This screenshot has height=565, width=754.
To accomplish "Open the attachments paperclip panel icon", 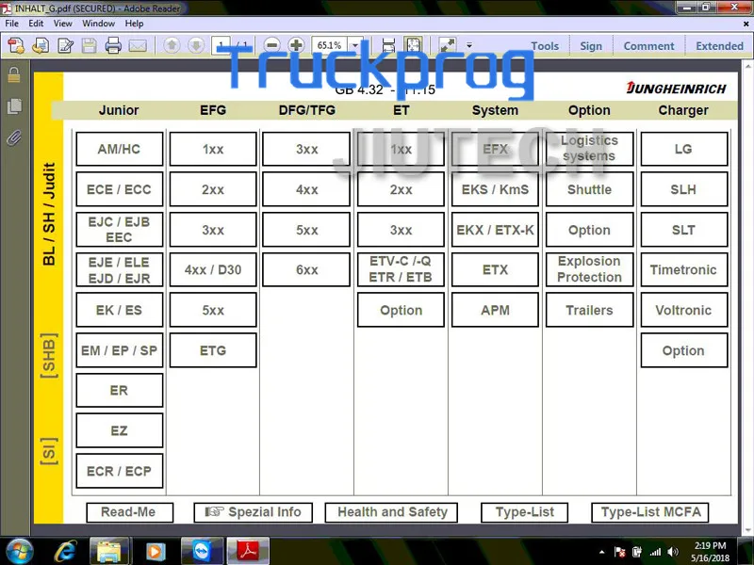I will pyautogui.click(x=14, y=137).
